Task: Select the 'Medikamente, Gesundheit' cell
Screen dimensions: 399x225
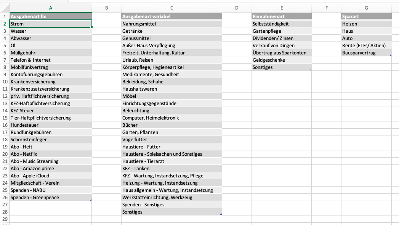Action: [x=172, y=75]
